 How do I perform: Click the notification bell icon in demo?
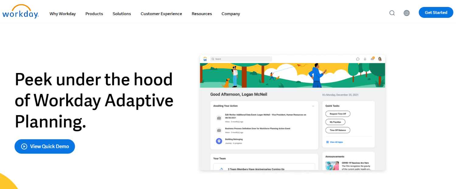[x=365, y=59]
